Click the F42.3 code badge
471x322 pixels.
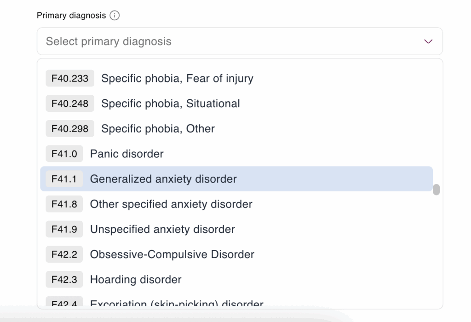[x=64, y=279]
